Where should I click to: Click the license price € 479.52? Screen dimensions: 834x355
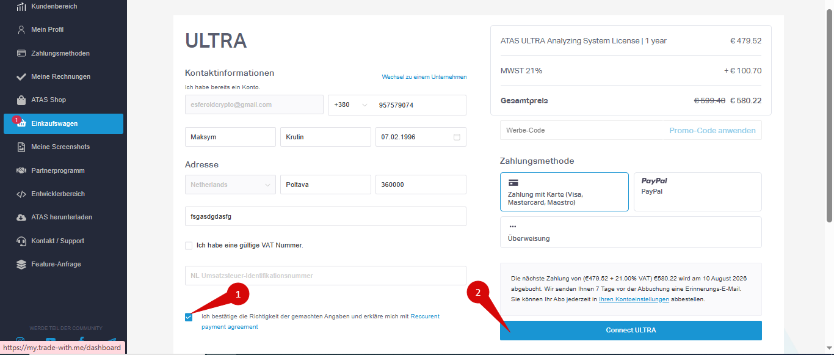[x=746, y=41]
